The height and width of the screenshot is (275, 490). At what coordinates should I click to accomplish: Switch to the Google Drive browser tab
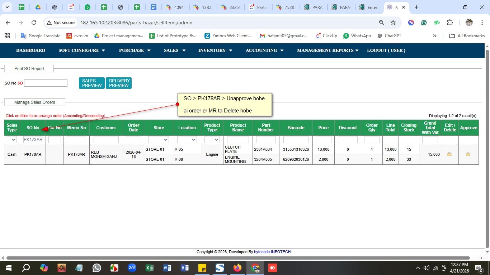pos(38,7)
